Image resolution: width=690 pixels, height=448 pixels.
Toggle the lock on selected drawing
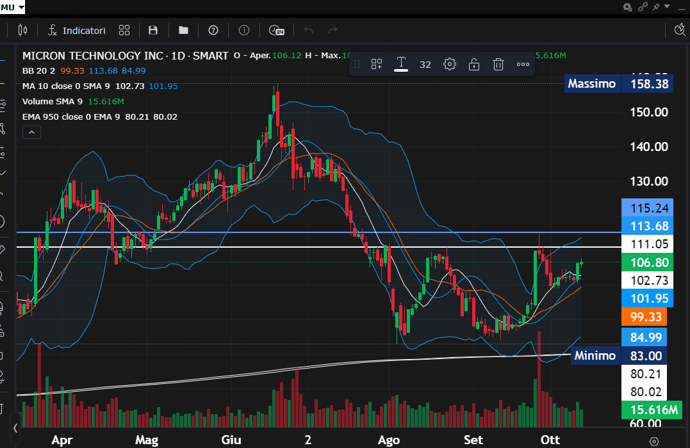pyautogui.click(x=474, y=64)
